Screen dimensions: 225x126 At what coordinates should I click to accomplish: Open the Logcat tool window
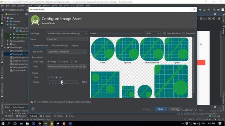(x=45, y=116)
